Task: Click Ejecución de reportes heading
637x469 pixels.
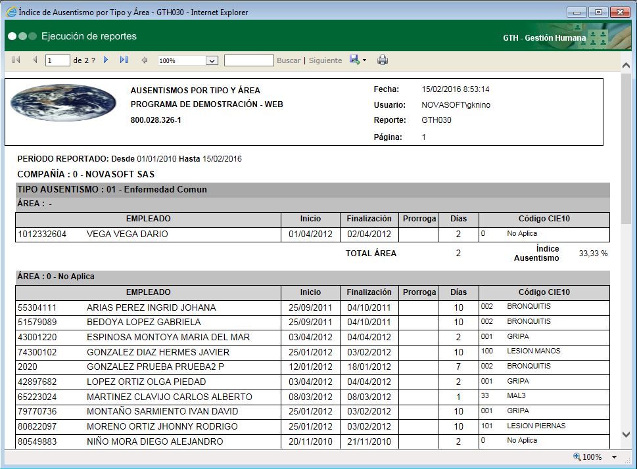Action: [89, 36]
